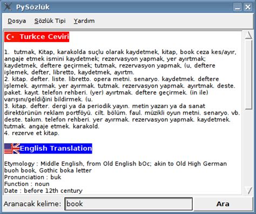Click the 'tutmak. angaje etmek. karakold.' line
Viewport: 256px width, 214px height.
pyautogui.click(x=52, y=126)
